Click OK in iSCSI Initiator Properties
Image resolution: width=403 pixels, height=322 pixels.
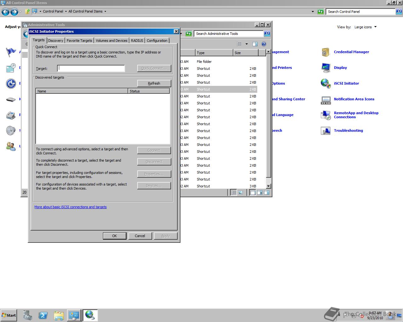click(x=115, y=236)
